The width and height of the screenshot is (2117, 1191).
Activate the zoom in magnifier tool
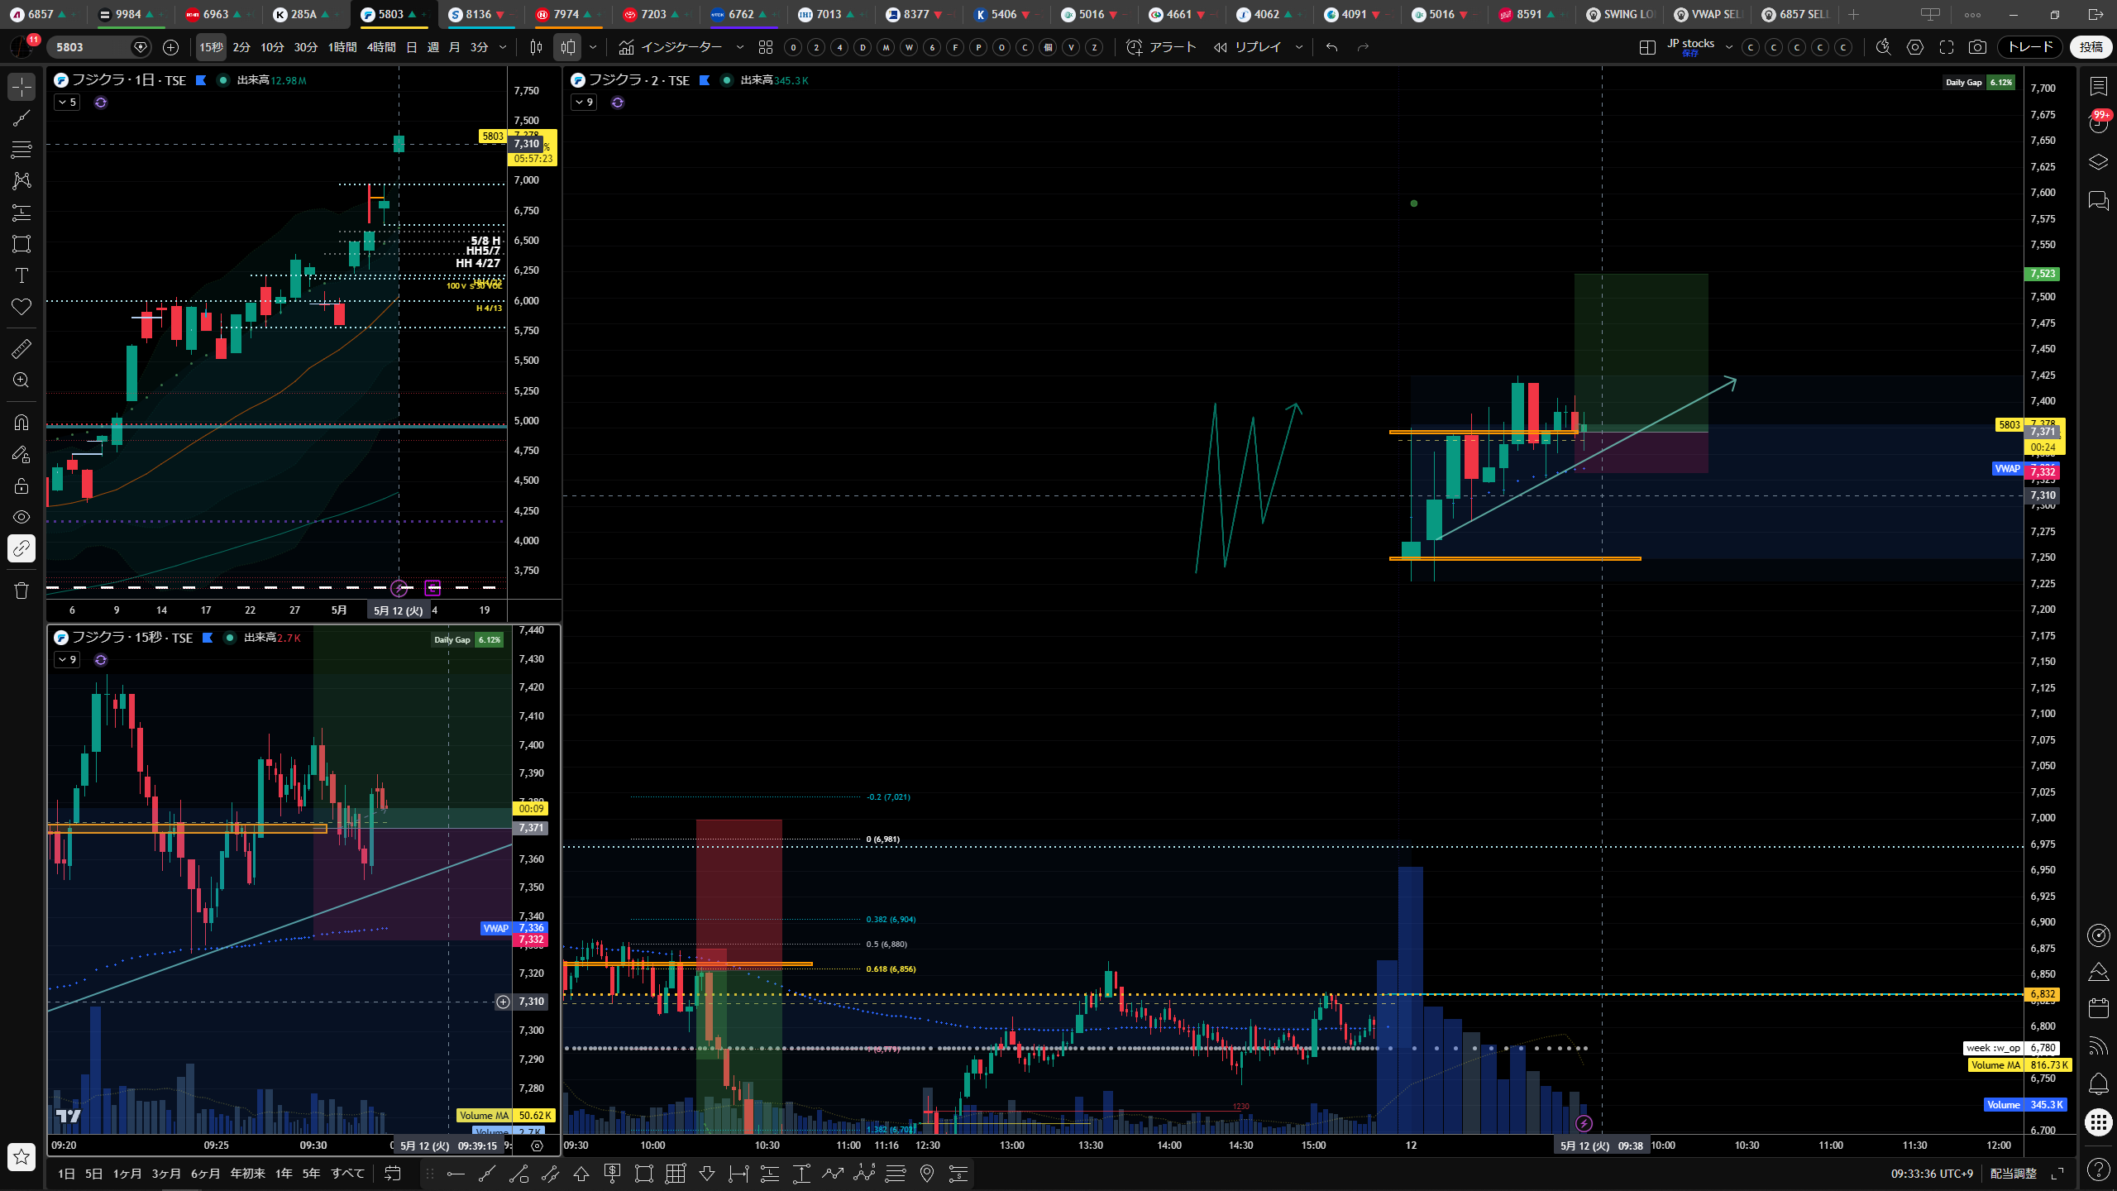[22, 380]
